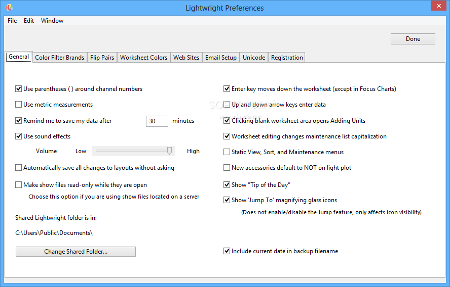Enable Use metric measurements
The image size is (450, 287).
pos(18,105)
